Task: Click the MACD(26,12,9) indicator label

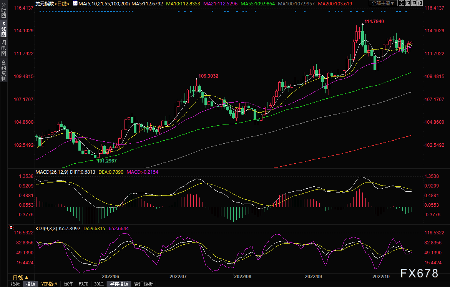Action: (52, 172)
